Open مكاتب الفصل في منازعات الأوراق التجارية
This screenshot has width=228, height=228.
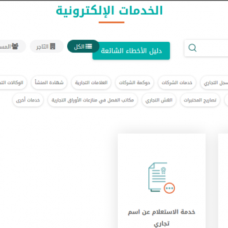click(x=92, y=100)
